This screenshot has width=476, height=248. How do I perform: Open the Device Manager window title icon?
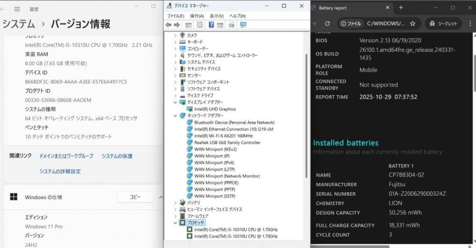[169, 6]
